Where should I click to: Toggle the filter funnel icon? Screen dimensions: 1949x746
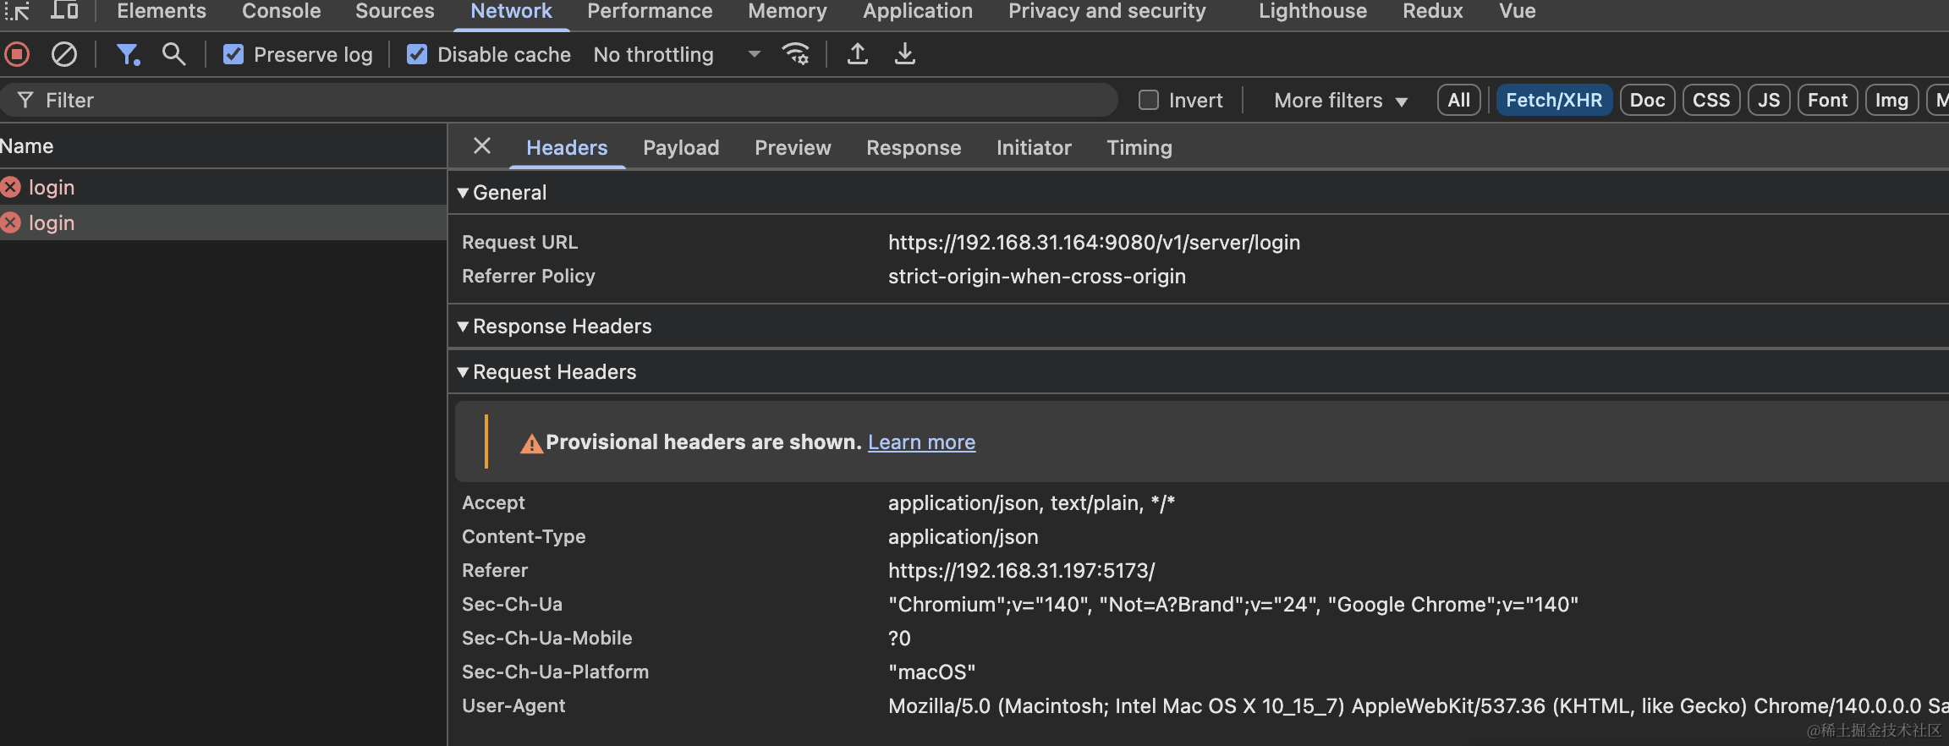click(x=128, y=55)
